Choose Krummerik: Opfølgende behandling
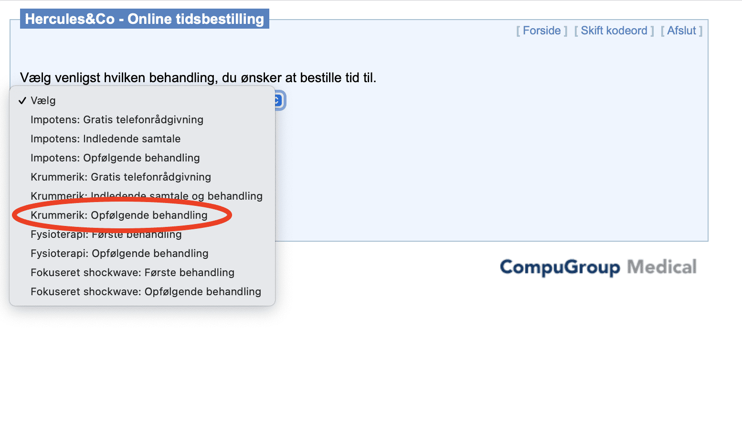The width and height of the screenshot is (742, 428). click(142, 215)
